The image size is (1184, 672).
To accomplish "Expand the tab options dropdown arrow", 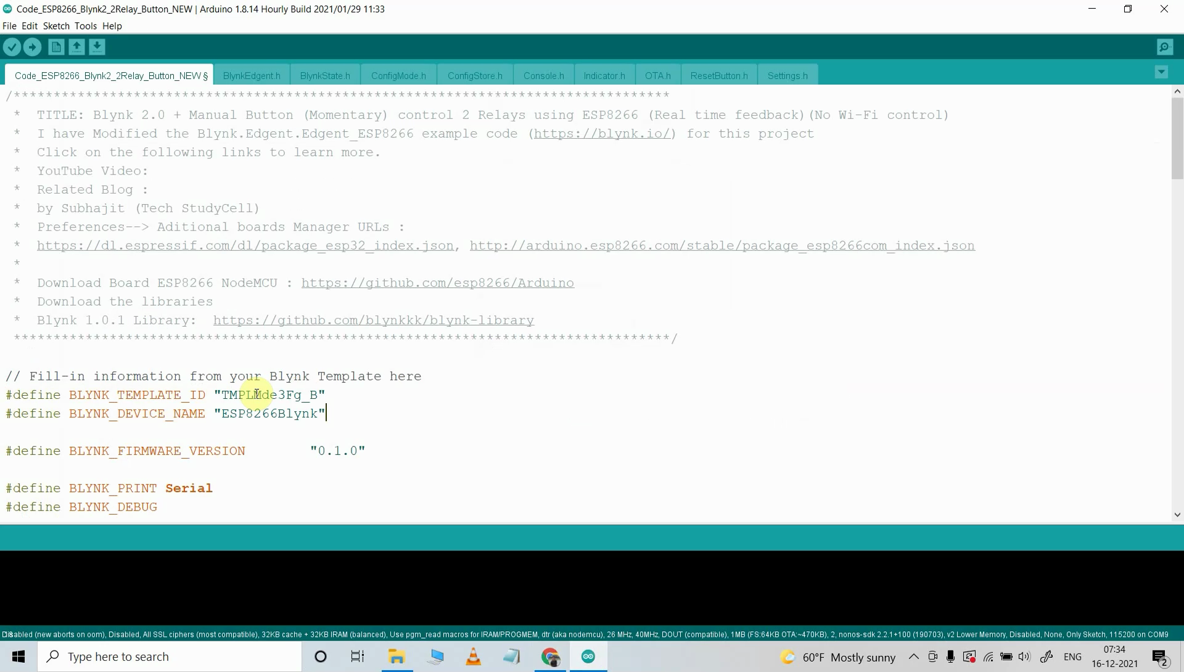I will [x=1161, y=73].
